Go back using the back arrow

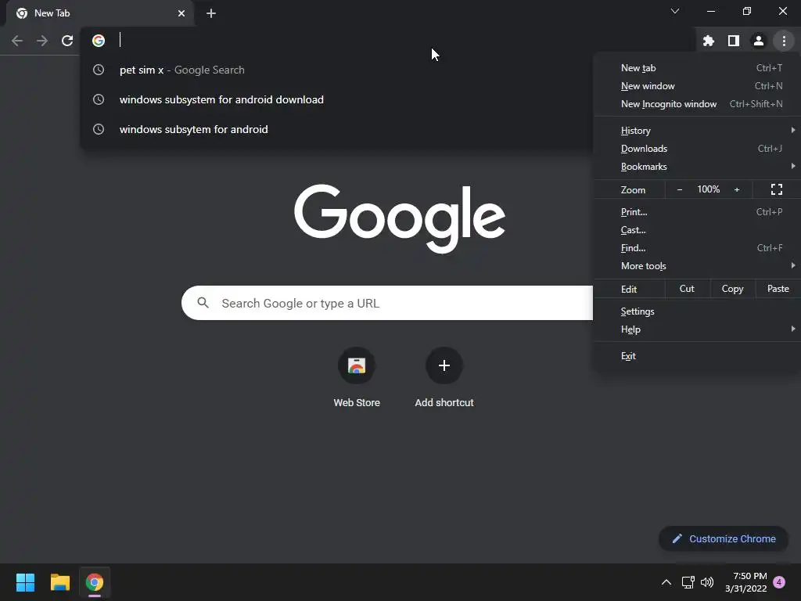pos(17,41)
